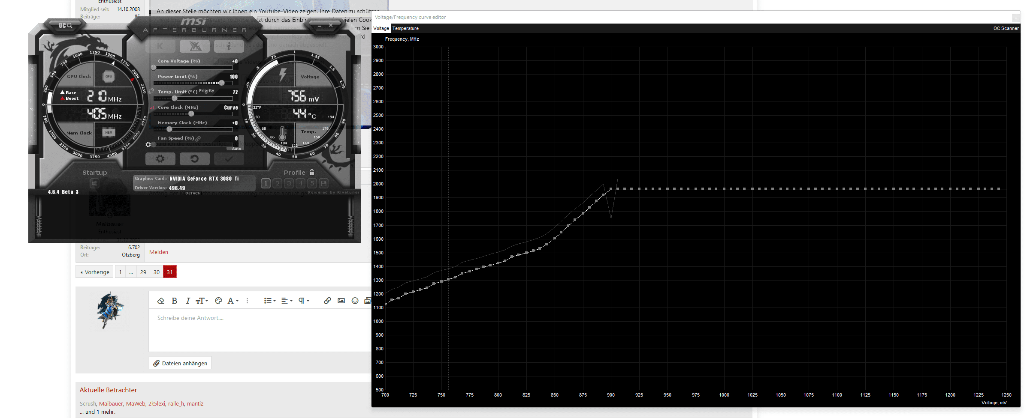Viewport: 1027px width, 418px height.
Task: Switch to the Temperature tab in curve editor
Action: click(405, 28)
